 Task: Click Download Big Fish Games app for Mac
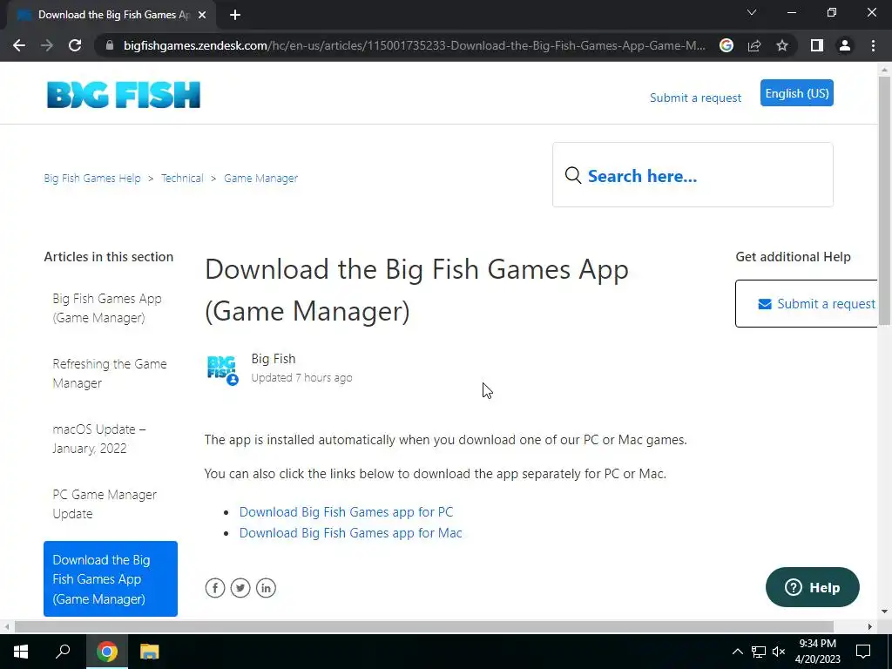click(x=350, y=532)
